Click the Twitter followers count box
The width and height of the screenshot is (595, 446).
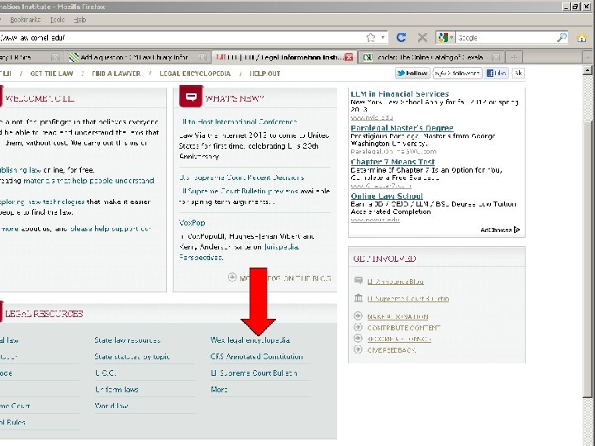click(x=458, y=74)
